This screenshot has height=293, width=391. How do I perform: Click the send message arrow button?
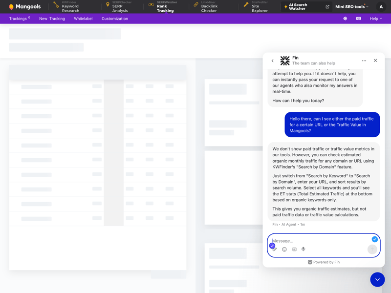(x=372, y=249)
